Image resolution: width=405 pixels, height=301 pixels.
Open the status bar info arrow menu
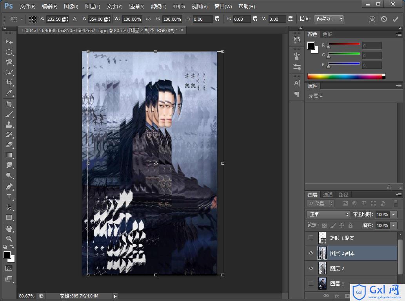click(x=115, y=296)
